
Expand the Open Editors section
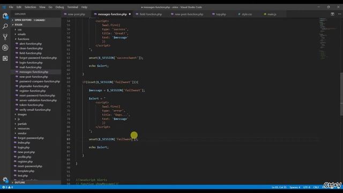pyautogui.click(x=36, y=20)
